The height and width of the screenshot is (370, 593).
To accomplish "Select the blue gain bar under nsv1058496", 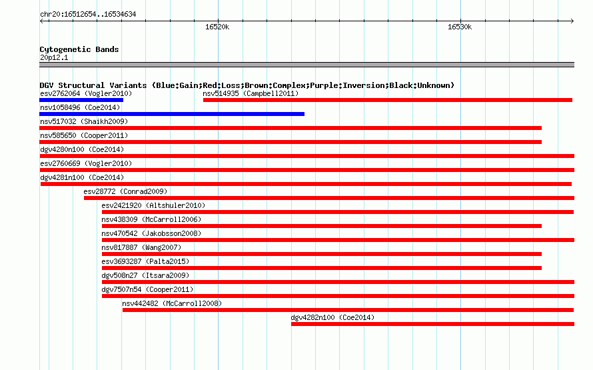I will pos(172,114).
